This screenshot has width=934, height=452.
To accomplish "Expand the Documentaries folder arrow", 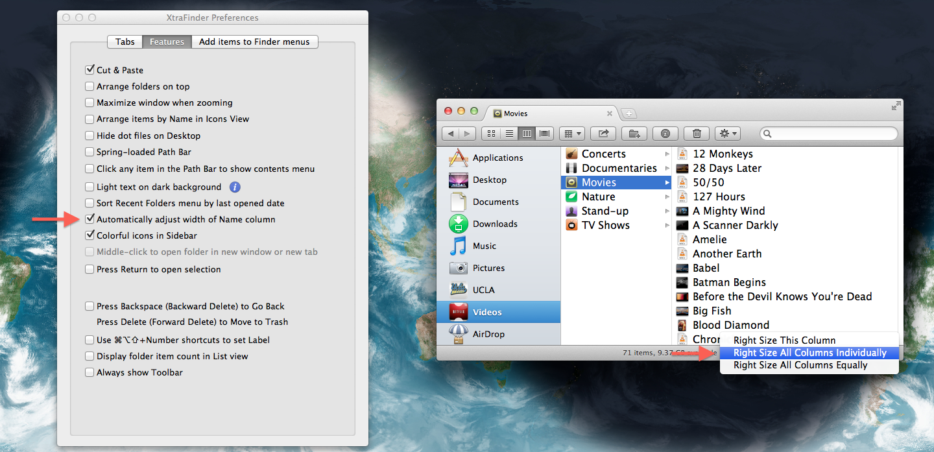I will [667, 169].
